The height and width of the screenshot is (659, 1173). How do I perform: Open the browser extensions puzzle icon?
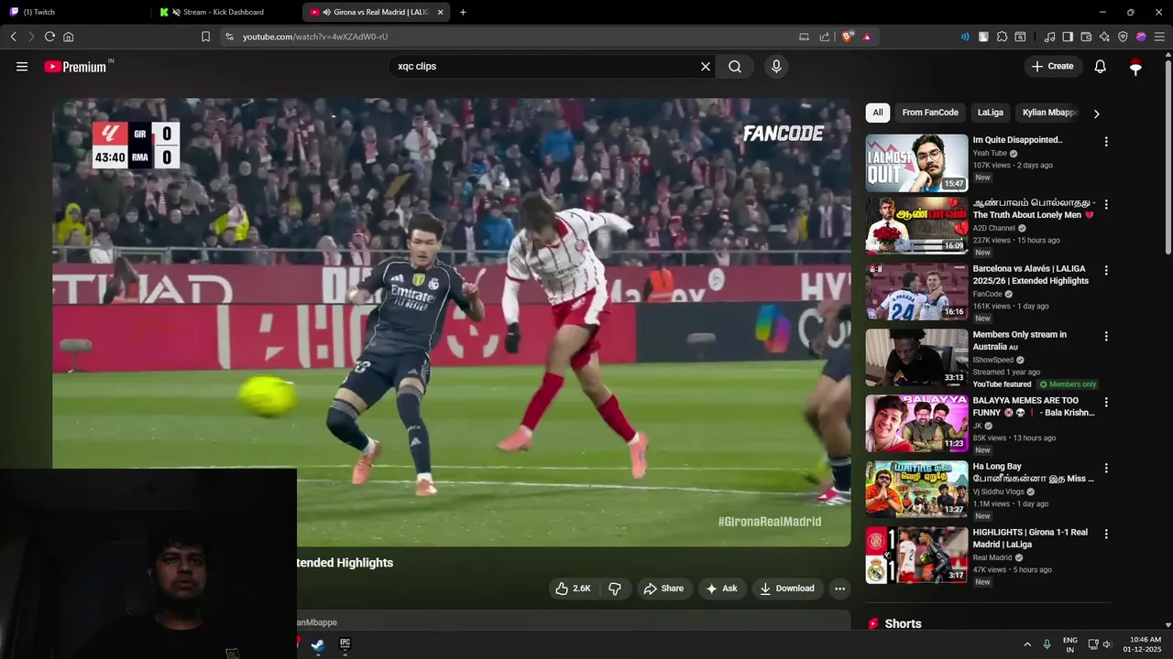(1002, 37)
